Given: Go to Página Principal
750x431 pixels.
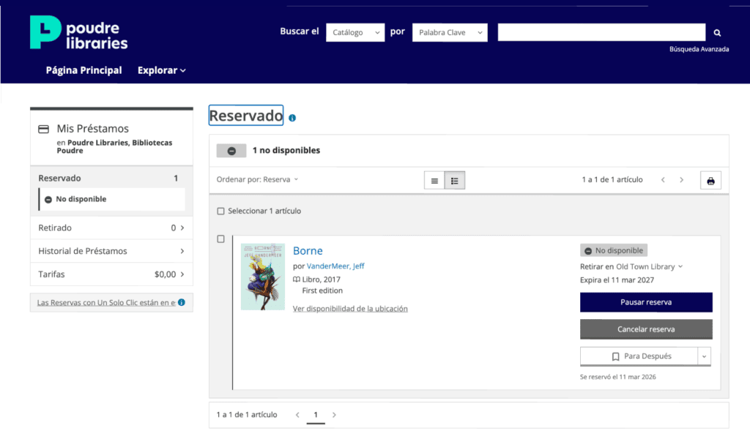Looking at the screenshot, I should click(x=83, y=70).
